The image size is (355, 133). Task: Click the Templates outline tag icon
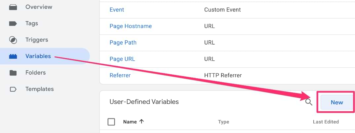pyautogui.click(x=13, y=89)
